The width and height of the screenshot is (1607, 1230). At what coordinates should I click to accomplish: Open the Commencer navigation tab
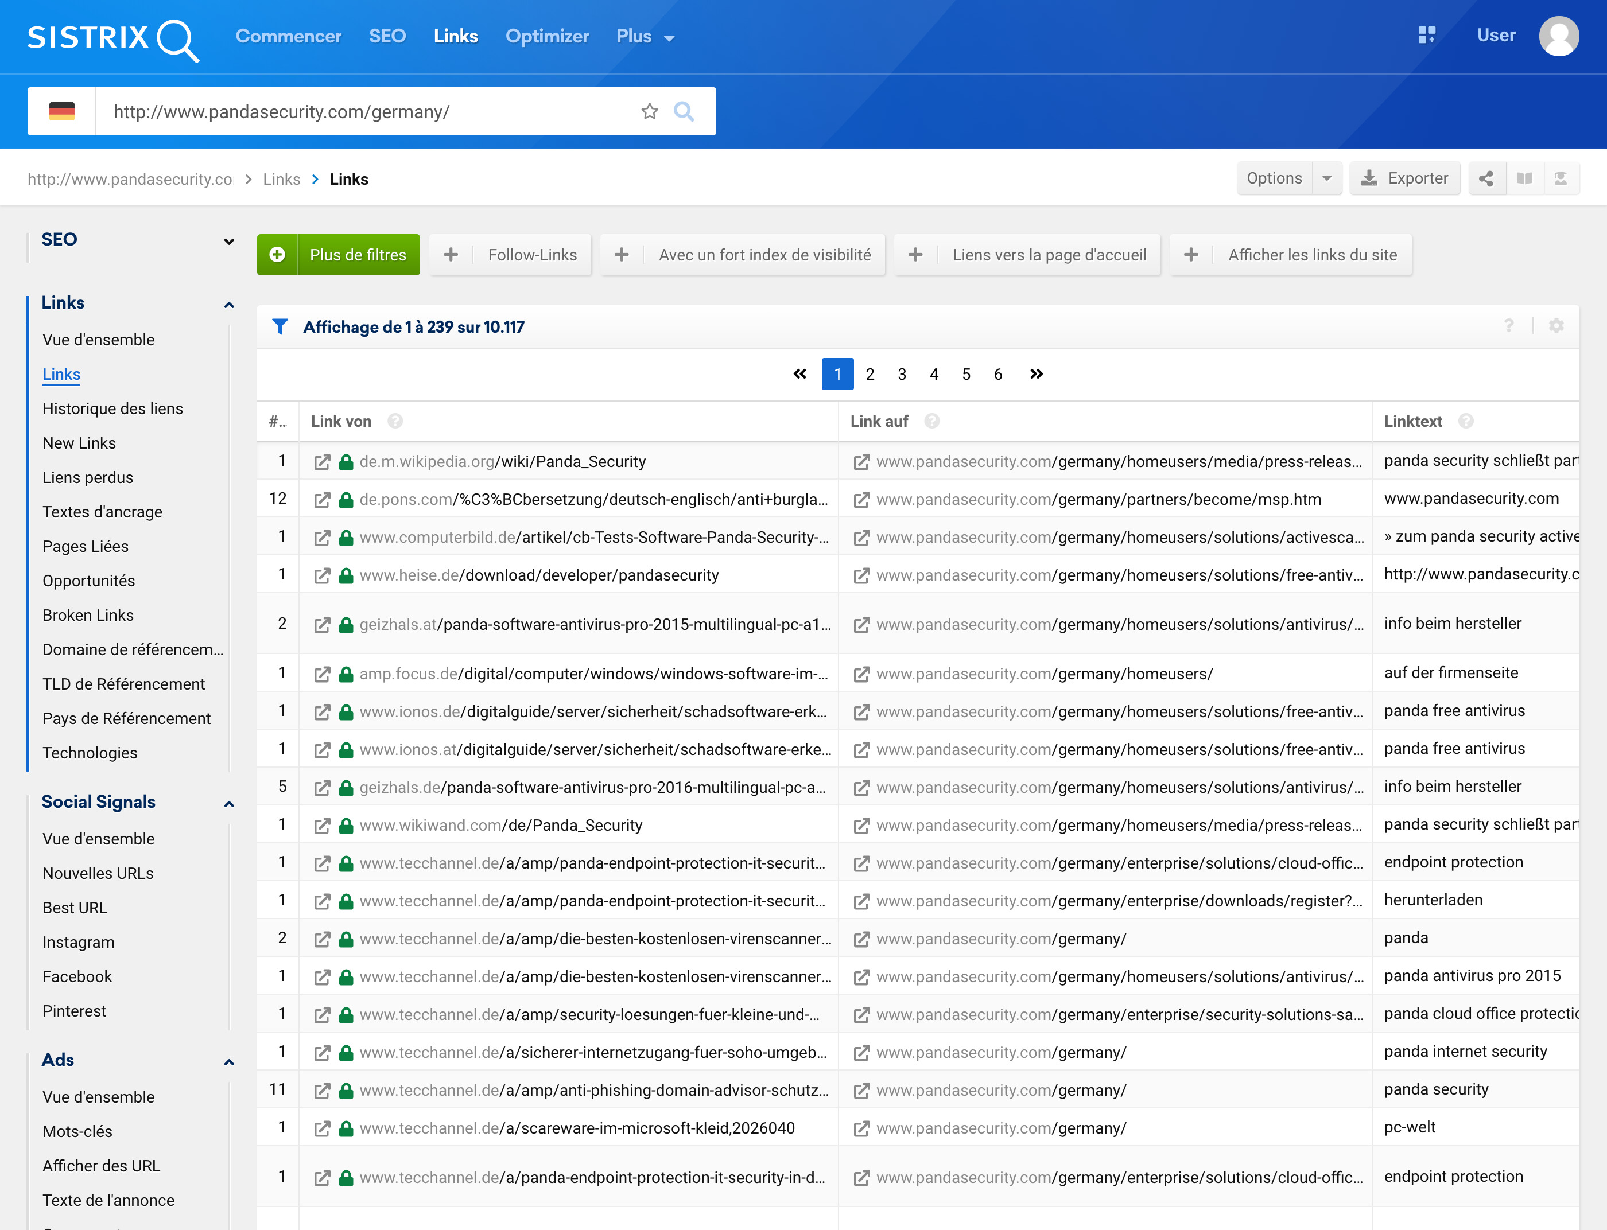(x=289, y=37)
